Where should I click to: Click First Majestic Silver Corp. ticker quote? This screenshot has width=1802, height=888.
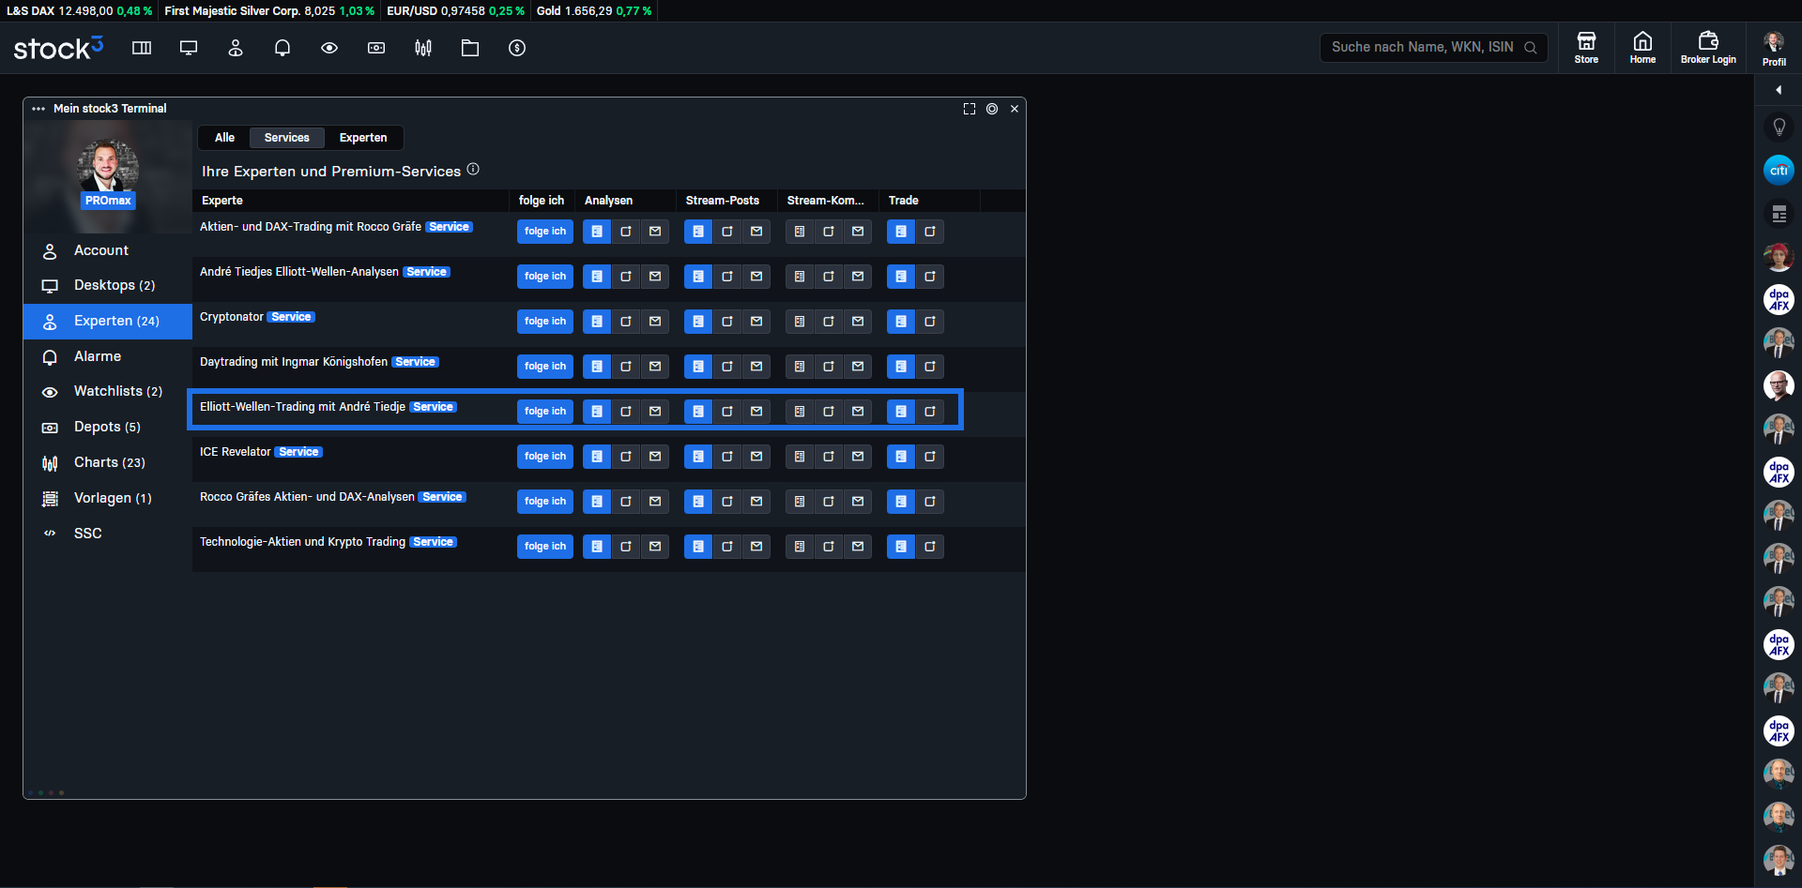269,11
